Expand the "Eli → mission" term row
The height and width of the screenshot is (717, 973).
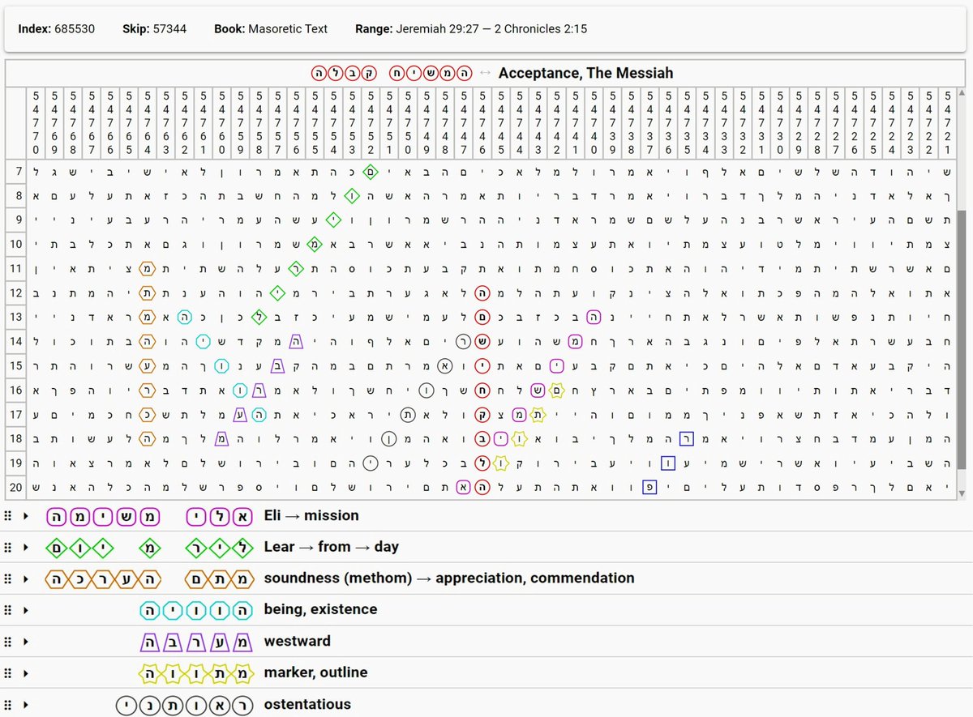(x=25, y=515)
